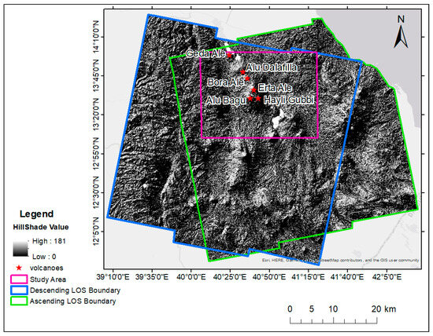This screenshot has height=336, width=433.
Task: Select the pink Study Area legend box
Action: tap(19, 279)
